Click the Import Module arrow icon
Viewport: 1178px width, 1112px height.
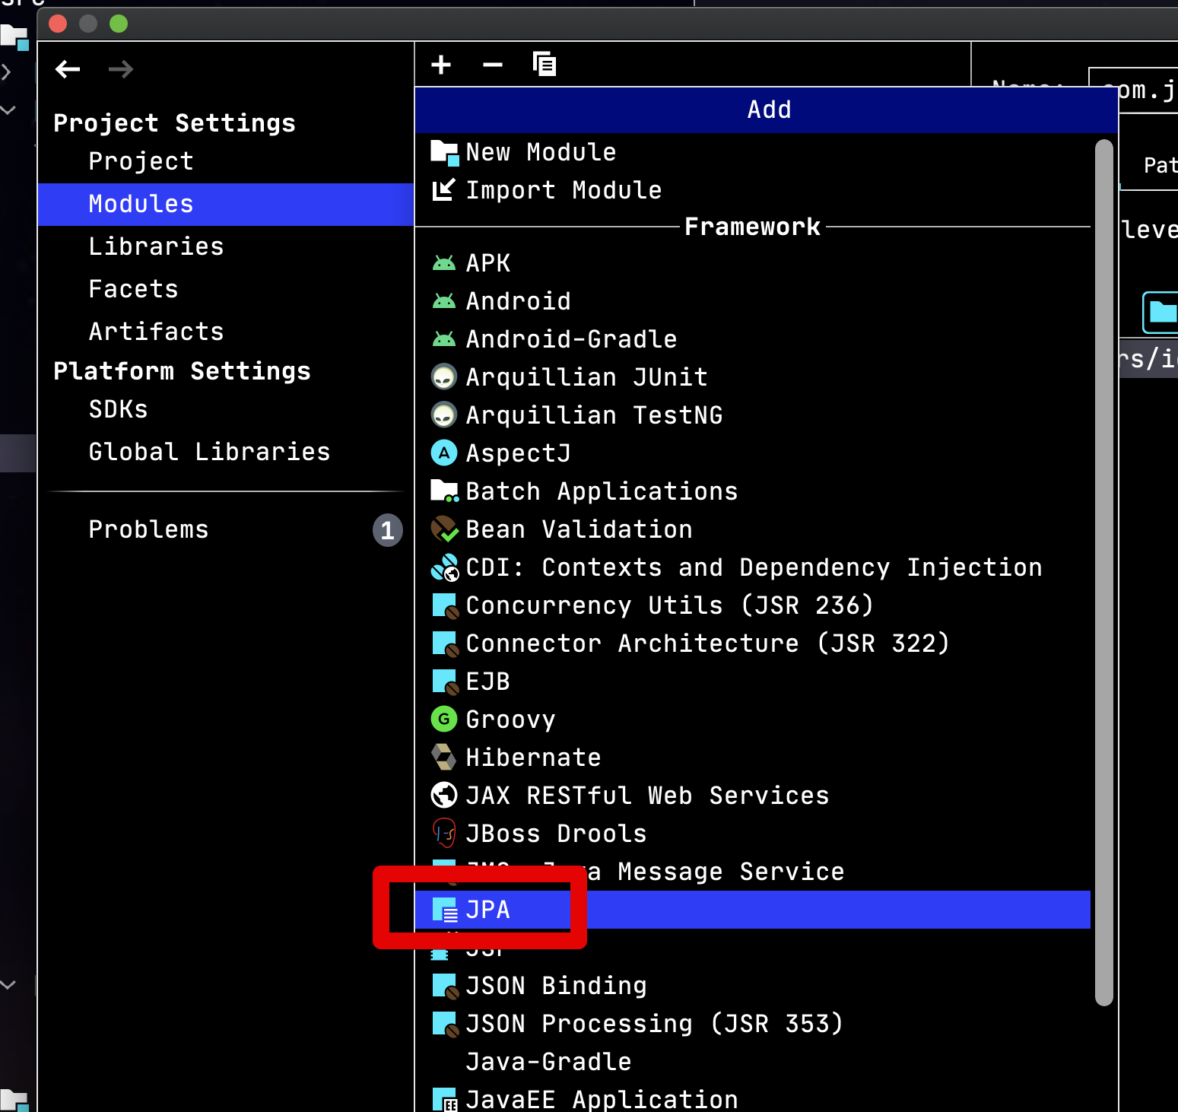443,190
